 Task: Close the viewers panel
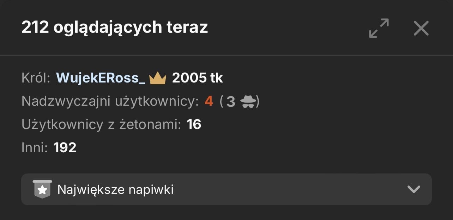(421, 28)
